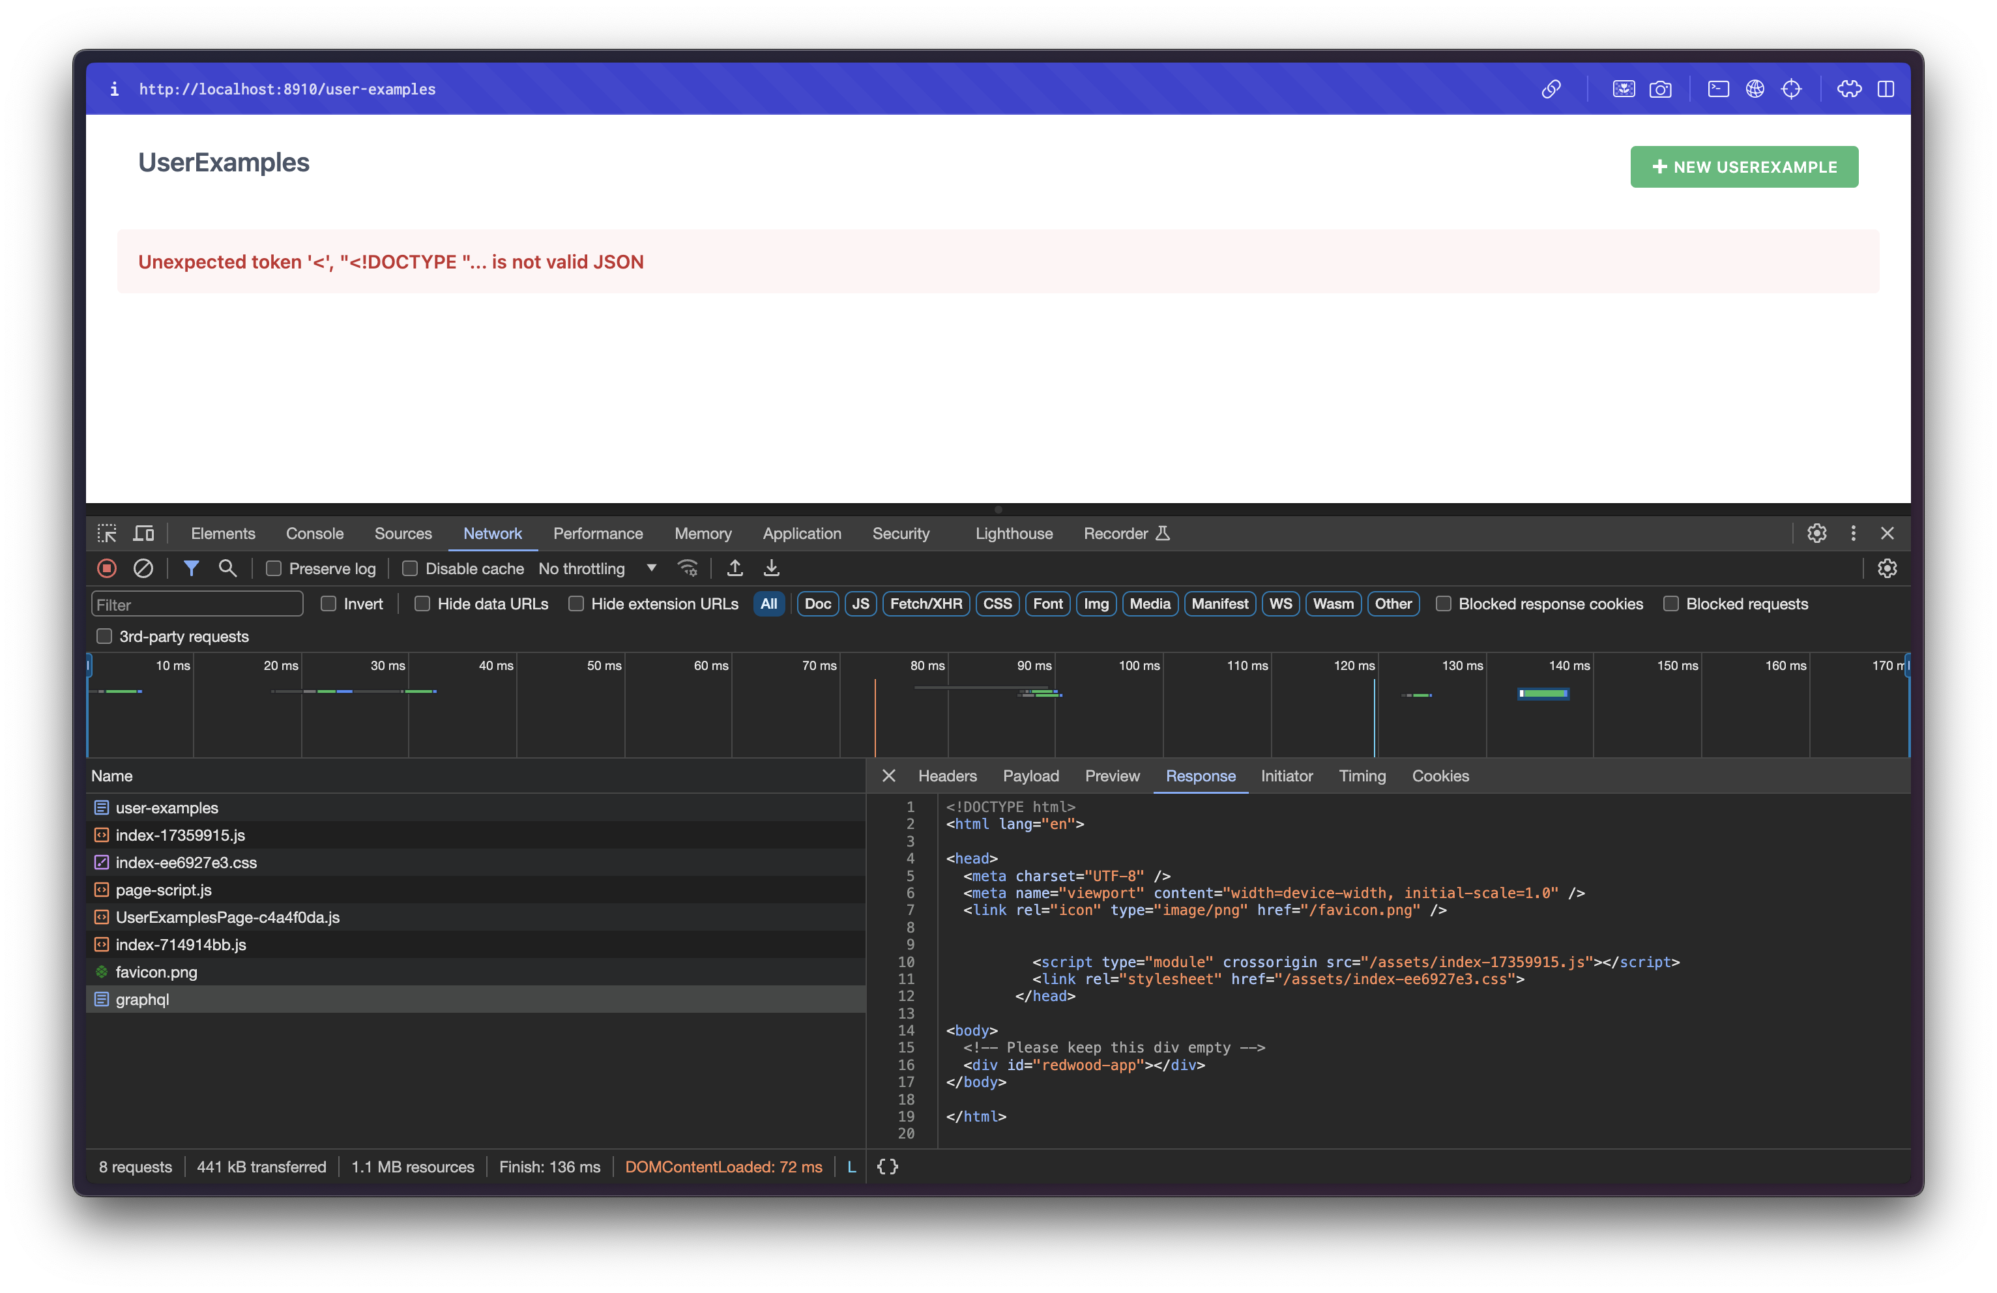This screenshot has width=1997, height=1293.
Task: Open the Payload tab
Action: [x=1030, y=776]
